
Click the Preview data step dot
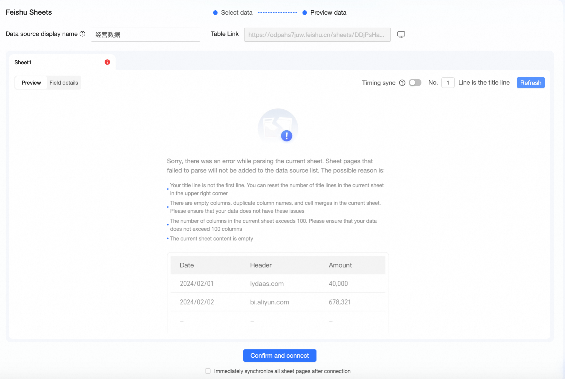(x=304, y=13)
